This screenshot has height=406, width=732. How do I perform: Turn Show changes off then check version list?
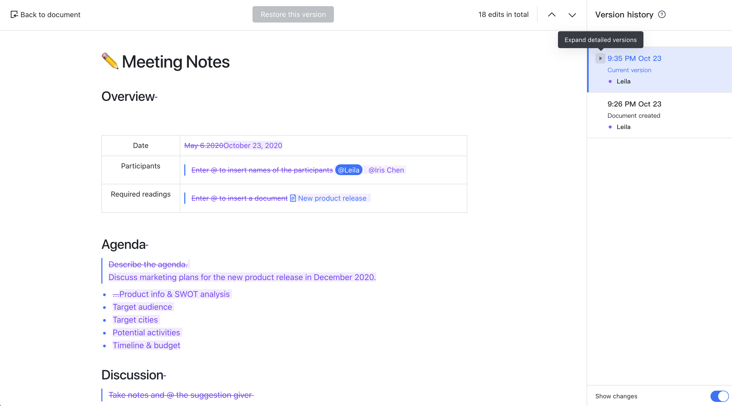pyautogui.click(x=719, y=396)
